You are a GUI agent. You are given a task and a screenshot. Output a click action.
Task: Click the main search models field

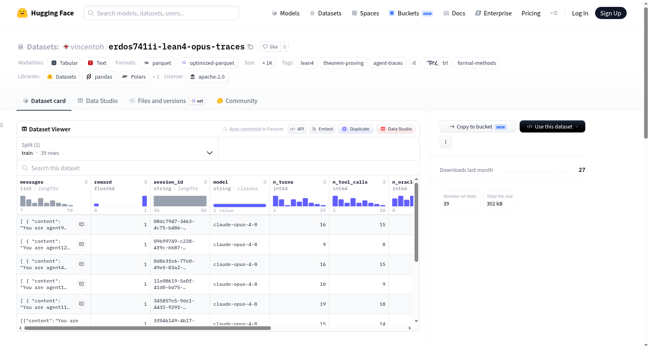161,13
